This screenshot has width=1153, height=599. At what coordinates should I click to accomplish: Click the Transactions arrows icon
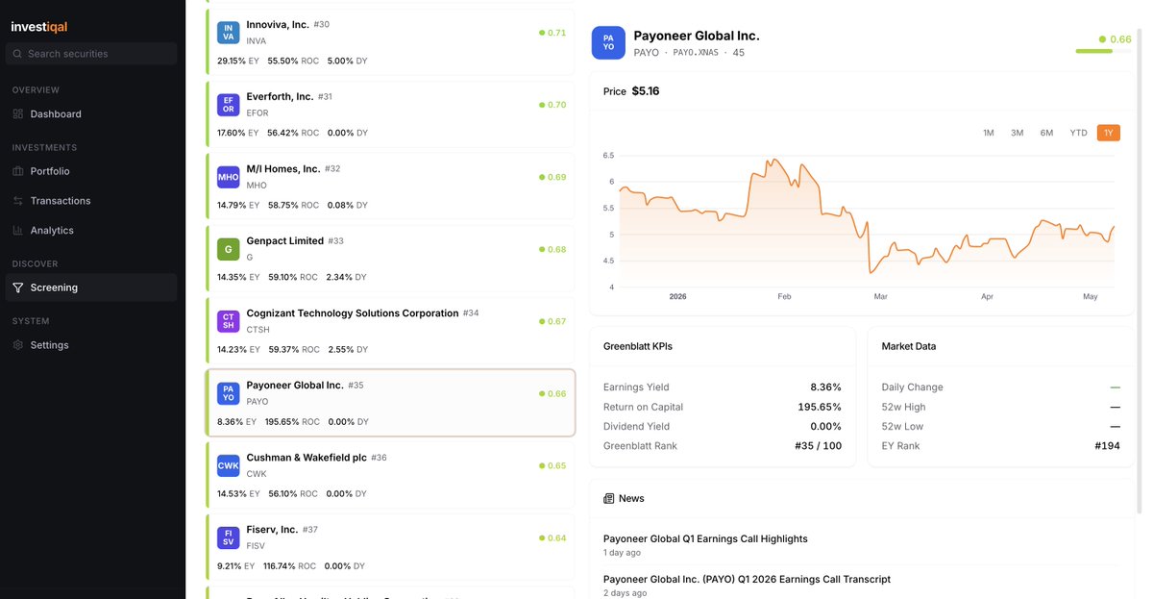click(x=18, y=201)
